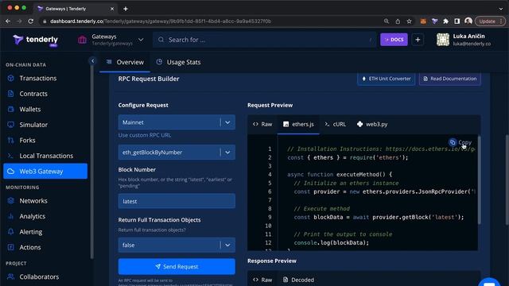Click the browser reload button
The width and height of the screenshot is (509, 286).
pyautogui.click(x=30, y=21)
